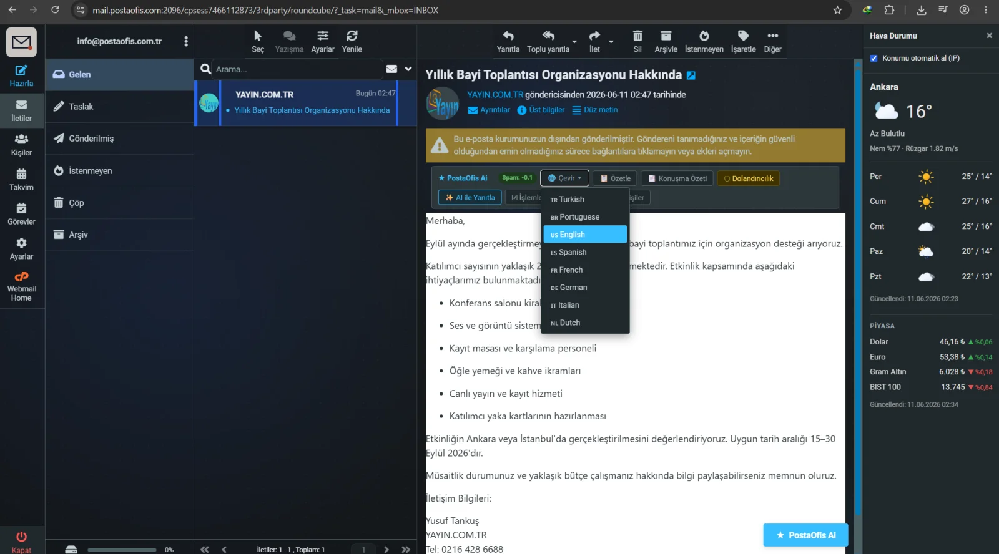Click the Arama search field
The image size is (999, 554).
pos(297,69)
